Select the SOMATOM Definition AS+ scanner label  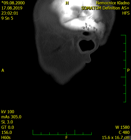[105, 8]
